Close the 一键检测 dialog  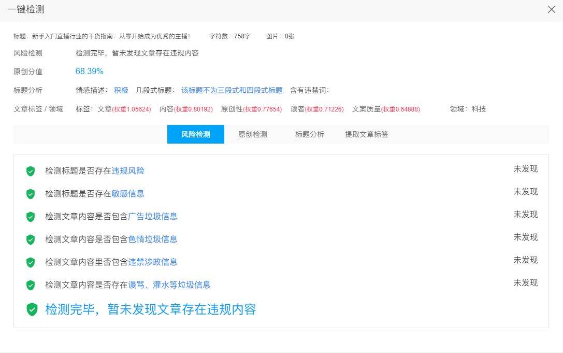[552, 9]
